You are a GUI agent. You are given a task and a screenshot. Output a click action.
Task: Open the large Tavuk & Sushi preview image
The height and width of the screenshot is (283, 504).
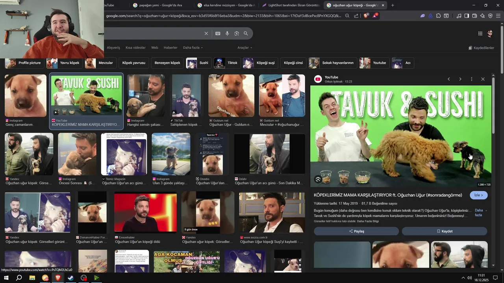pos(401,136)
